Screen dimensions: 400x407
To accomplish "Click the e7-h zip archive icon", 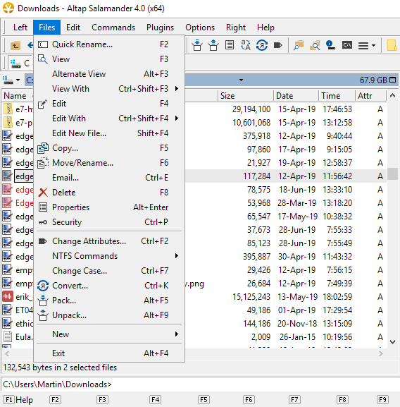I will (8, 109).
